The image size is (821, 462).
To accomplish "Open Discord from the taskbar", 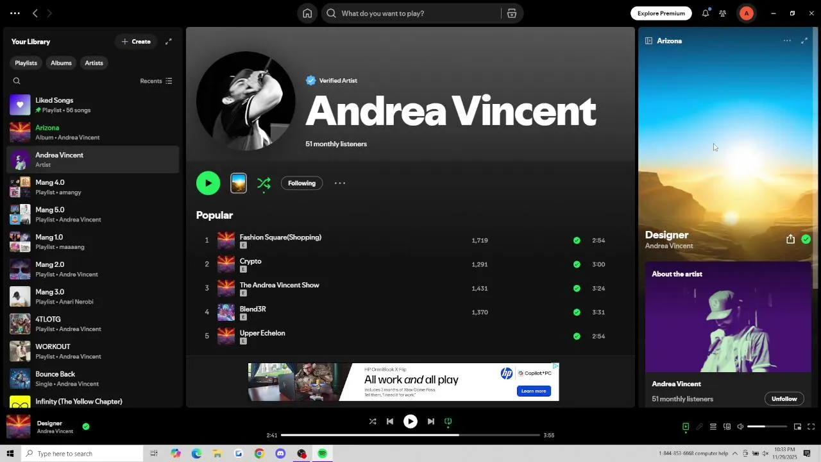I will pyautogui.click(x=280, y=454).
